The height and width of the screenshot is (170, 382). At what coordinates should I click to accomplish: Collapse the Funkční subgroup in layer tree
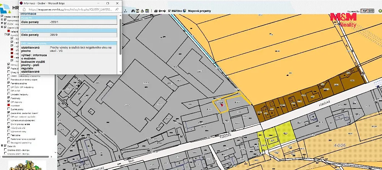tap(6, 34)
